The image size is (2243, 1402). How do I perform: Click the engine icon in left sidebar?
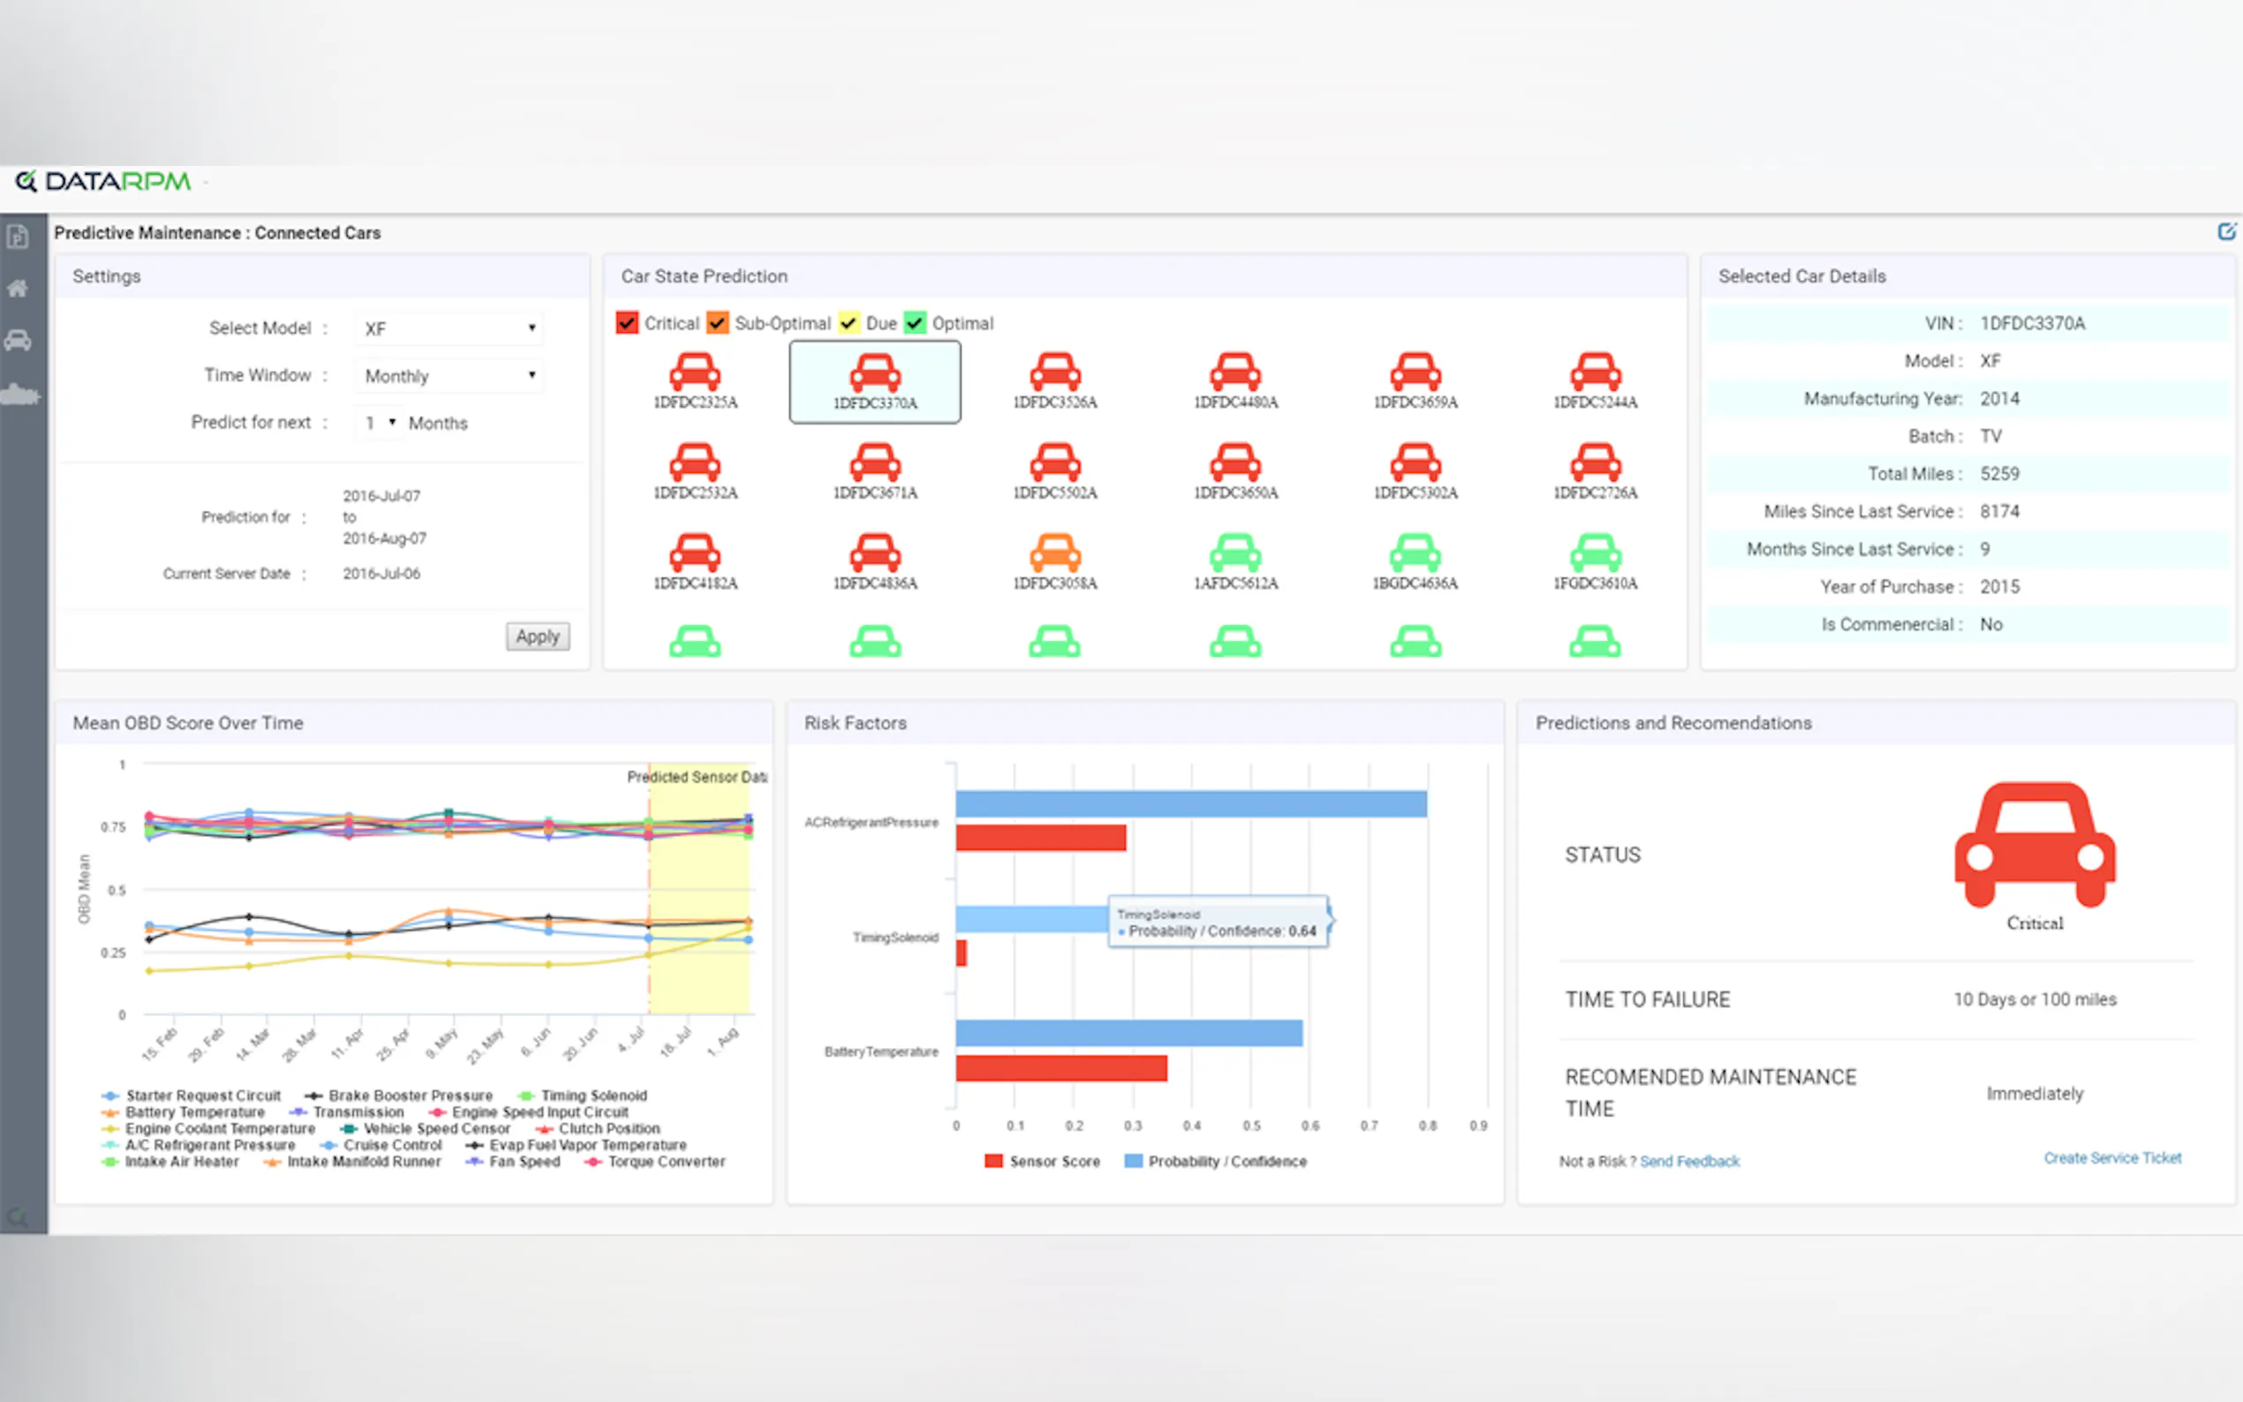[19, 396]
